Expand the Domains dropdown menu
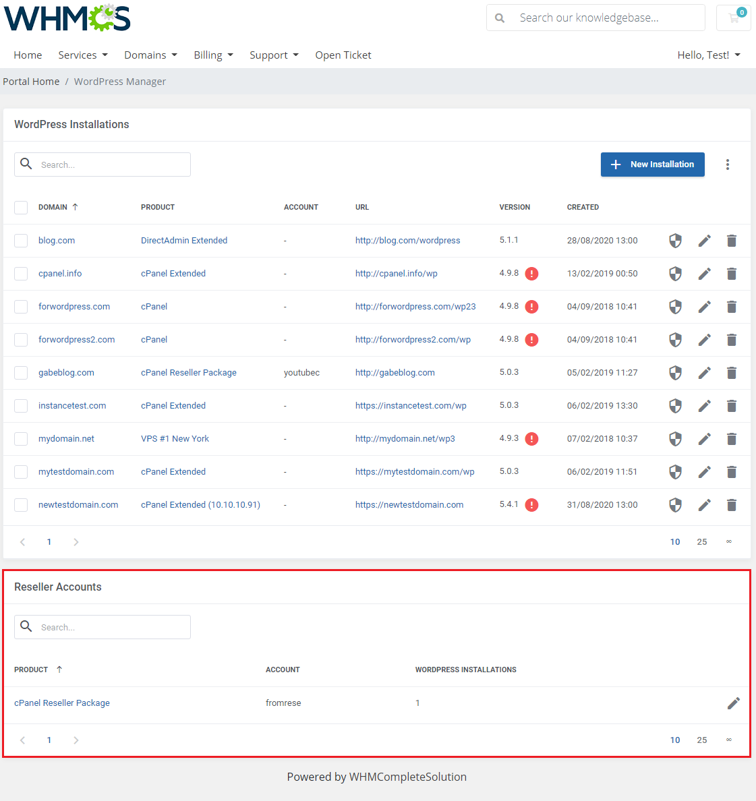 pos(150,55)
